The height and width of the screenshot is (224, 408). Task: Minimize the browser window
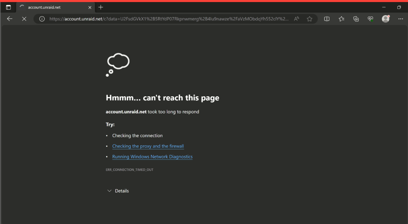[384, 7]
